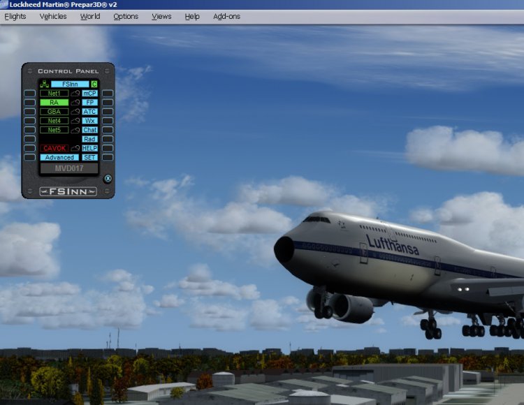This screenshot has width=524, height=405.
Task: Push right side key beside HELP
Action: pos(108,148)
